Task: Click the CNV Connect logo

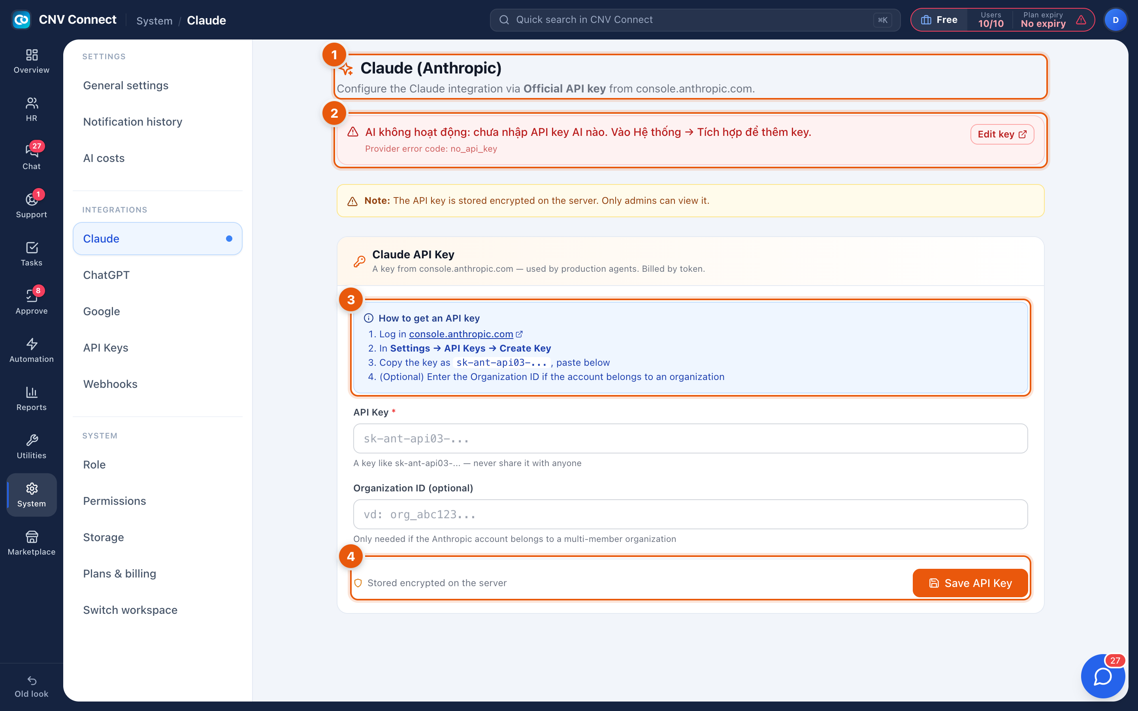Action: [21, 20]
